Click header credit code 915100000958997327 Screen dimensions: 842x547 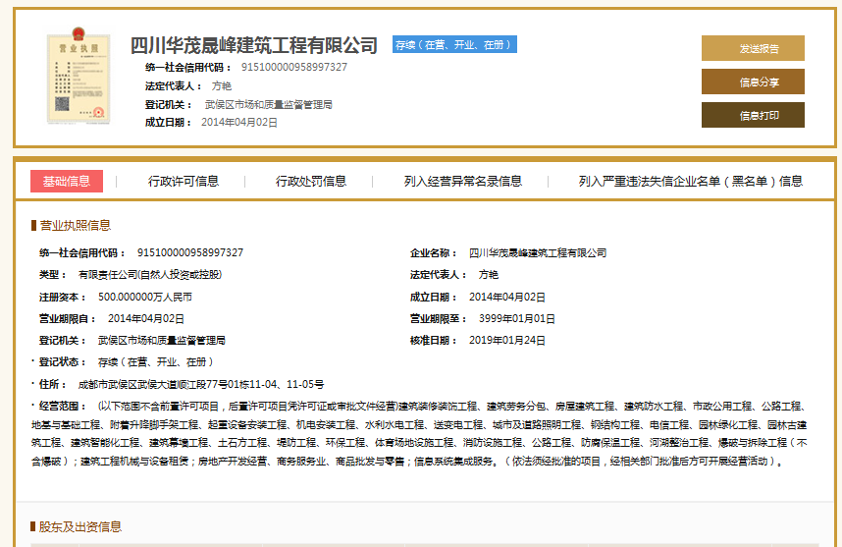click(294, 67)
